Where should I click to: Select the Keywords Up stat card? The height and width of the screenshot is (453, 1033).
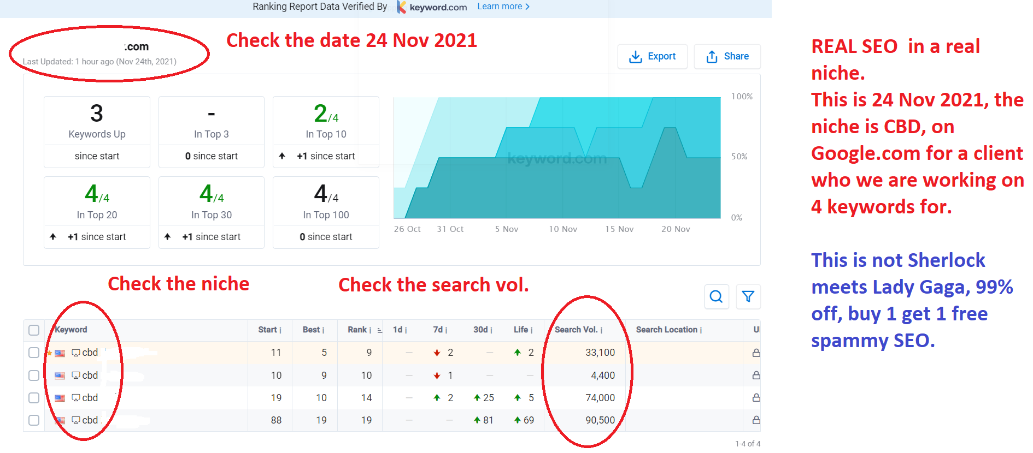pyautogui.click(x=97, y=132)
